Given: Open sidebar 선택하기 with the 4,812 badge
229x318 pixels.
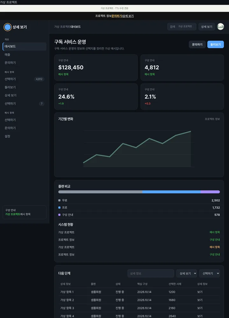Looking at the screenshot, I should 24,79.
